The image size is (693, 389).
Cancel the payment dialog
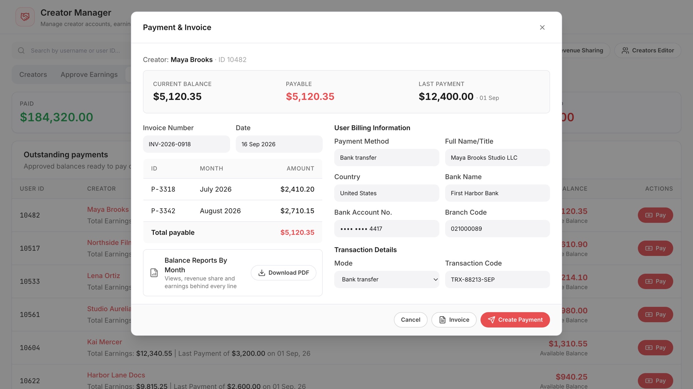pyautogui.click(x=410, y=319)
